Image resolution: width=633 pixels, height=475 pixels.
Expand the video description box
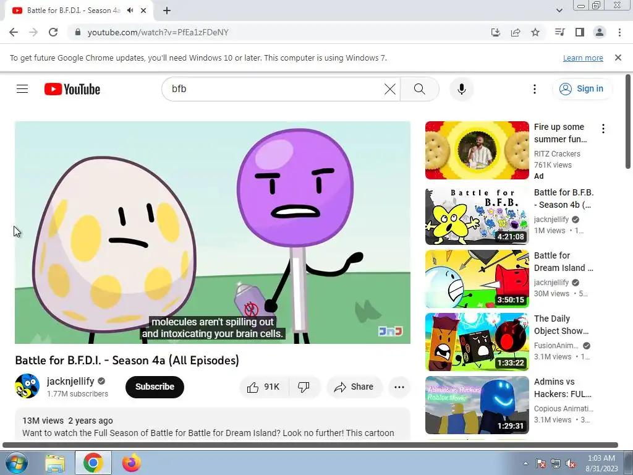[x=213, y=424]
